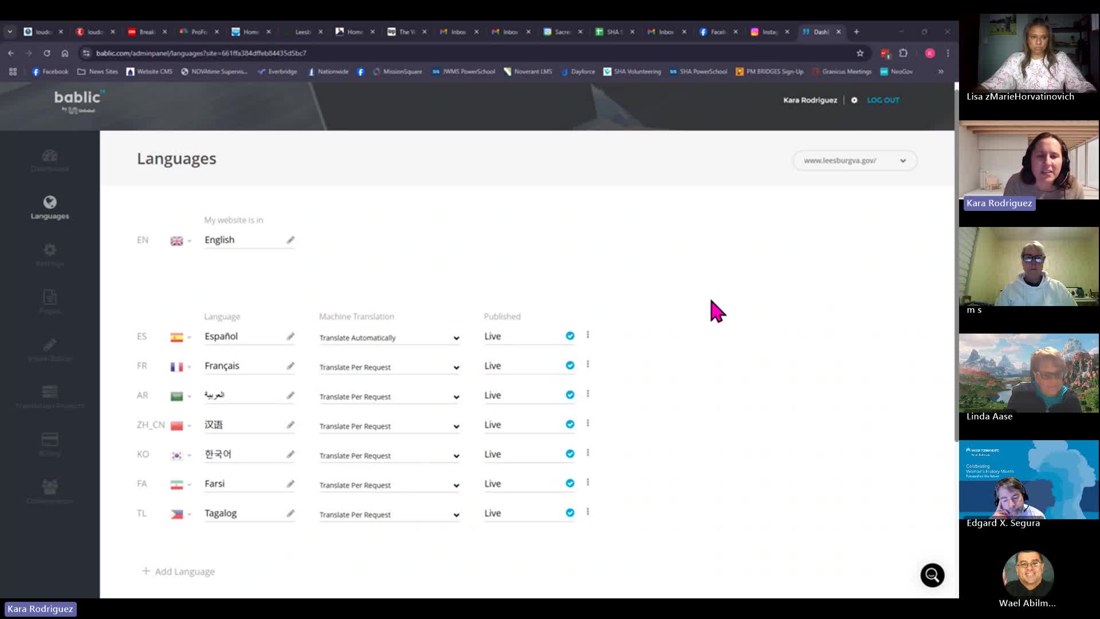Open the three-dot menu for Français row
The image size is (1100, 619).
coord(588,365)
